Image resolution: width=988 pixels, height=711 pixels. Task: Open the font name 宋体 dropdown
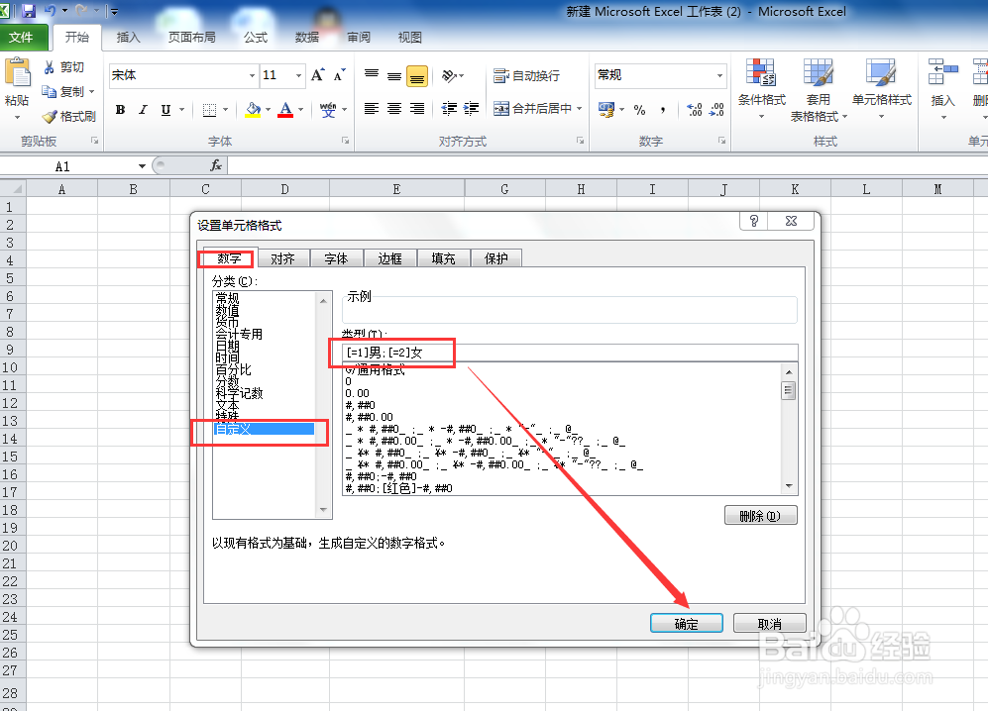click(x=252, y=75)
